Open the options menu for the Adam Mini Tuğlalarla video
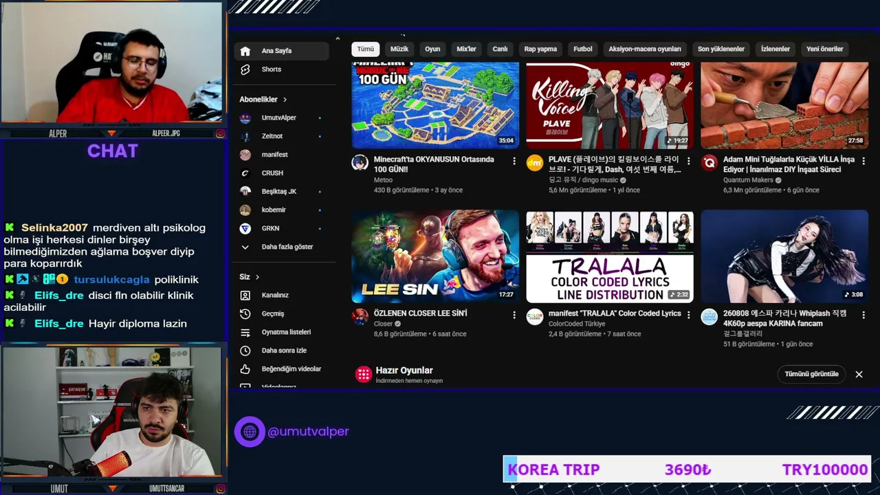880x495 pixels. [x=863, y=161]
